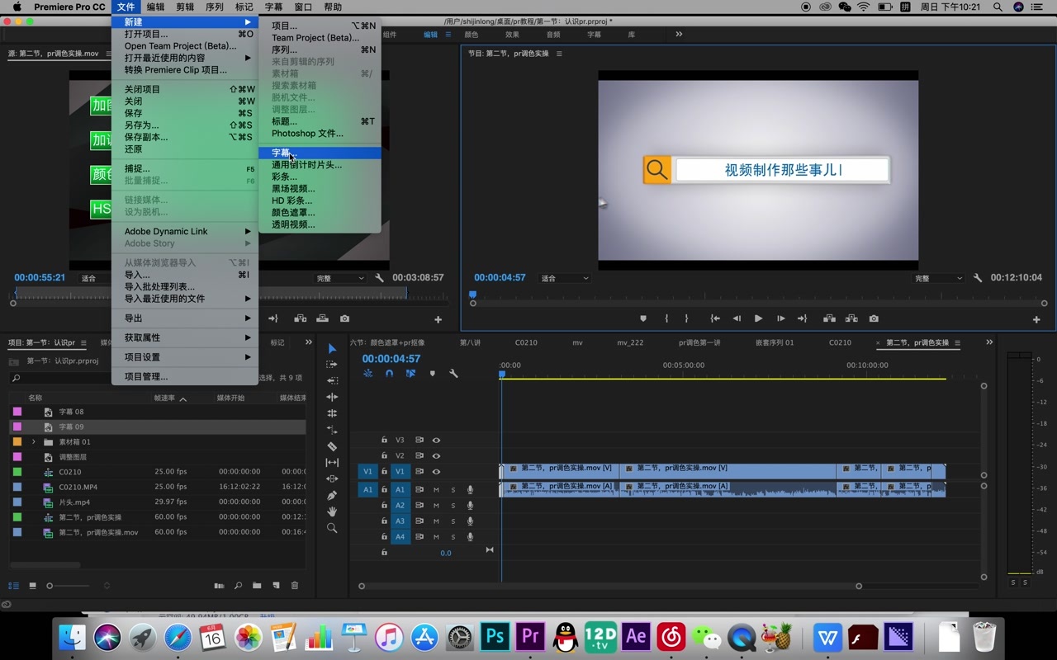This screenshot has width=1057, height=660.
Task: Switch Project panel to icon view
Action: (x=32, y=586)
